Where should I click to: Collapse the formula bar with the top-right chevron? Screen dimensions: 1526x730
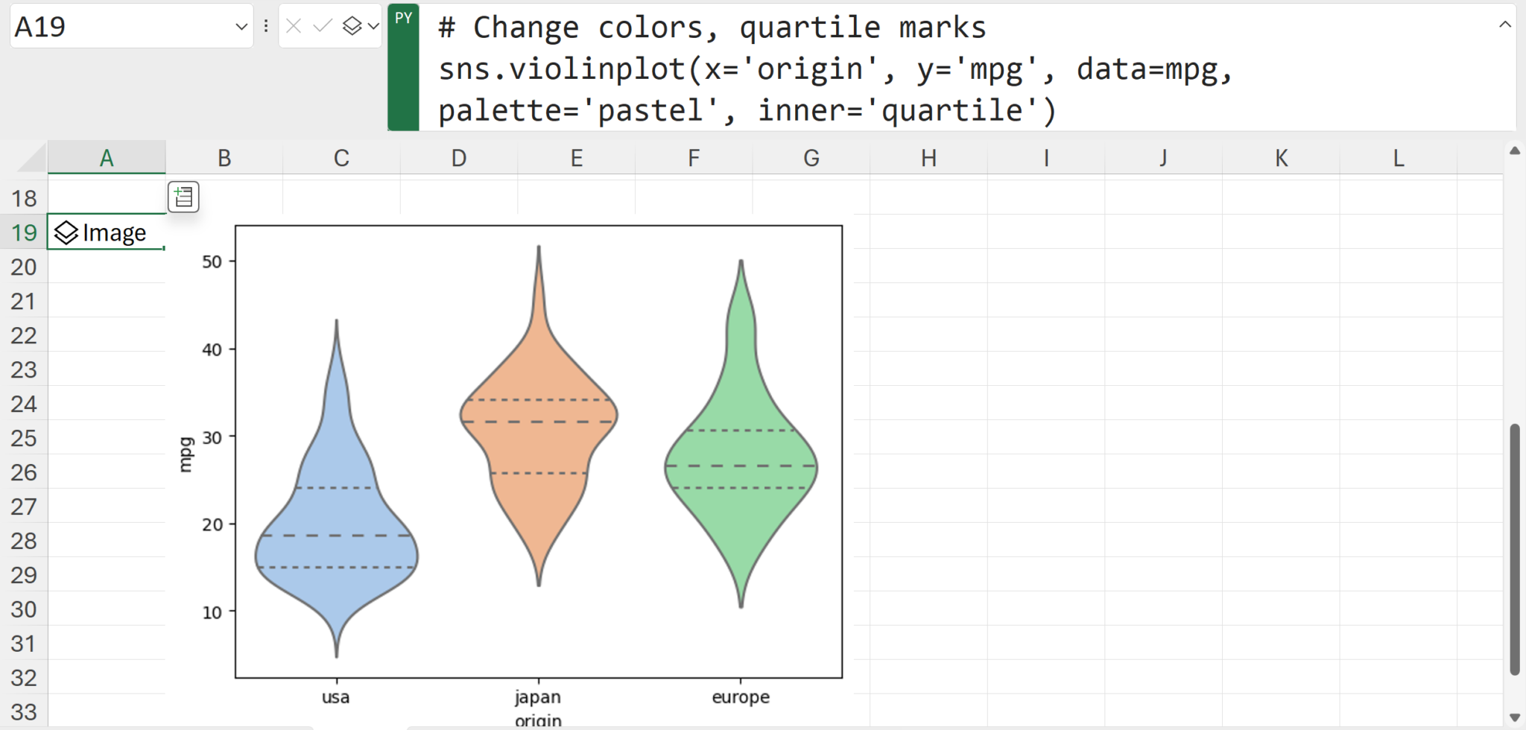(1504, 23)
